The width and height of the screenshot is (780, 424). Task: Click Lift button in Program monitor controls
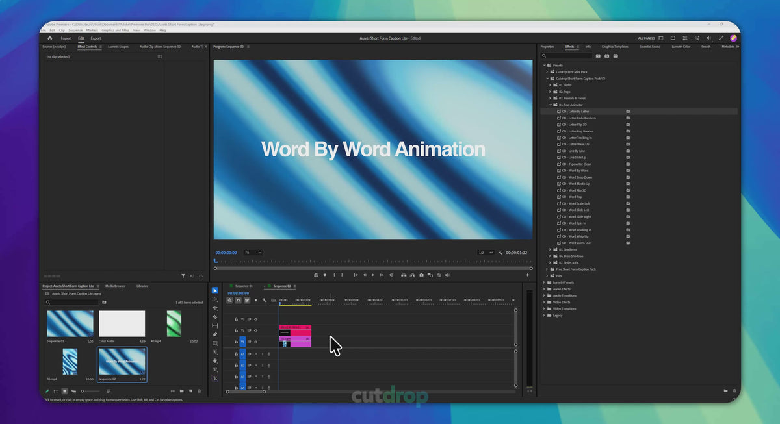404,275
